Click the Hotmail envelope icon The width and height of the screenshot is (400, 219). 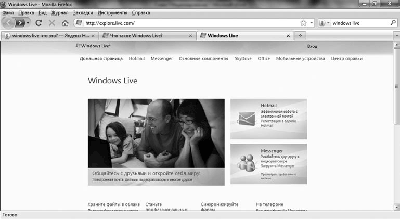(x=246, y=119)
